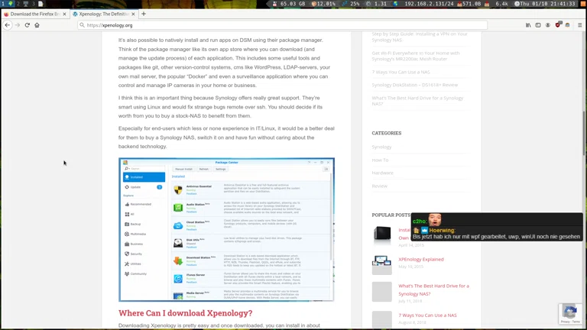Open the Hardware category link
587x330 pixels.
pos(382,173)
